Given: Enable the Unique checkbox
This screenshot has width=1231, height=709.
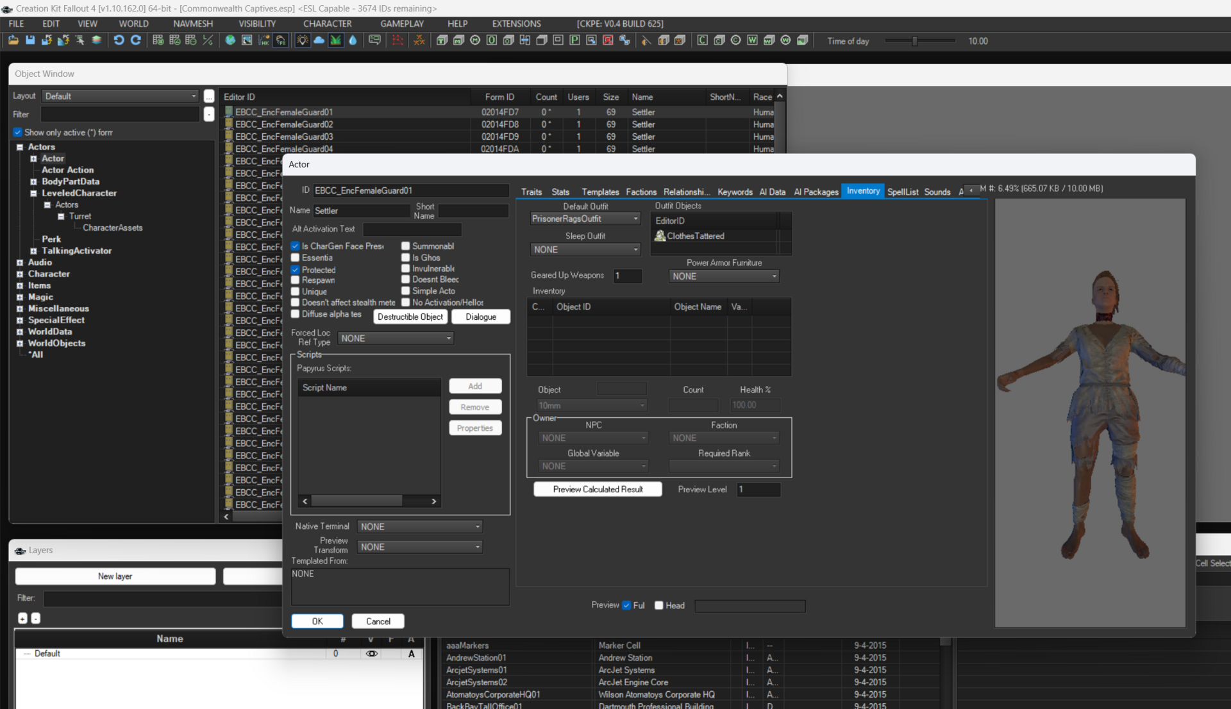Looking at the screenshot, I should [296, 292].
